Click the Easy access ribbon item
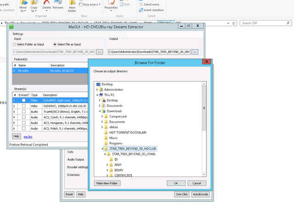The width and height of the screenshot is (294, 210). coord(90,4)
